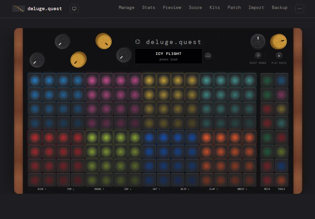The height and width of the screenshot is (219, 315).
Task: Click the lower gold knob of the left pair
Action: click(78, 59)
